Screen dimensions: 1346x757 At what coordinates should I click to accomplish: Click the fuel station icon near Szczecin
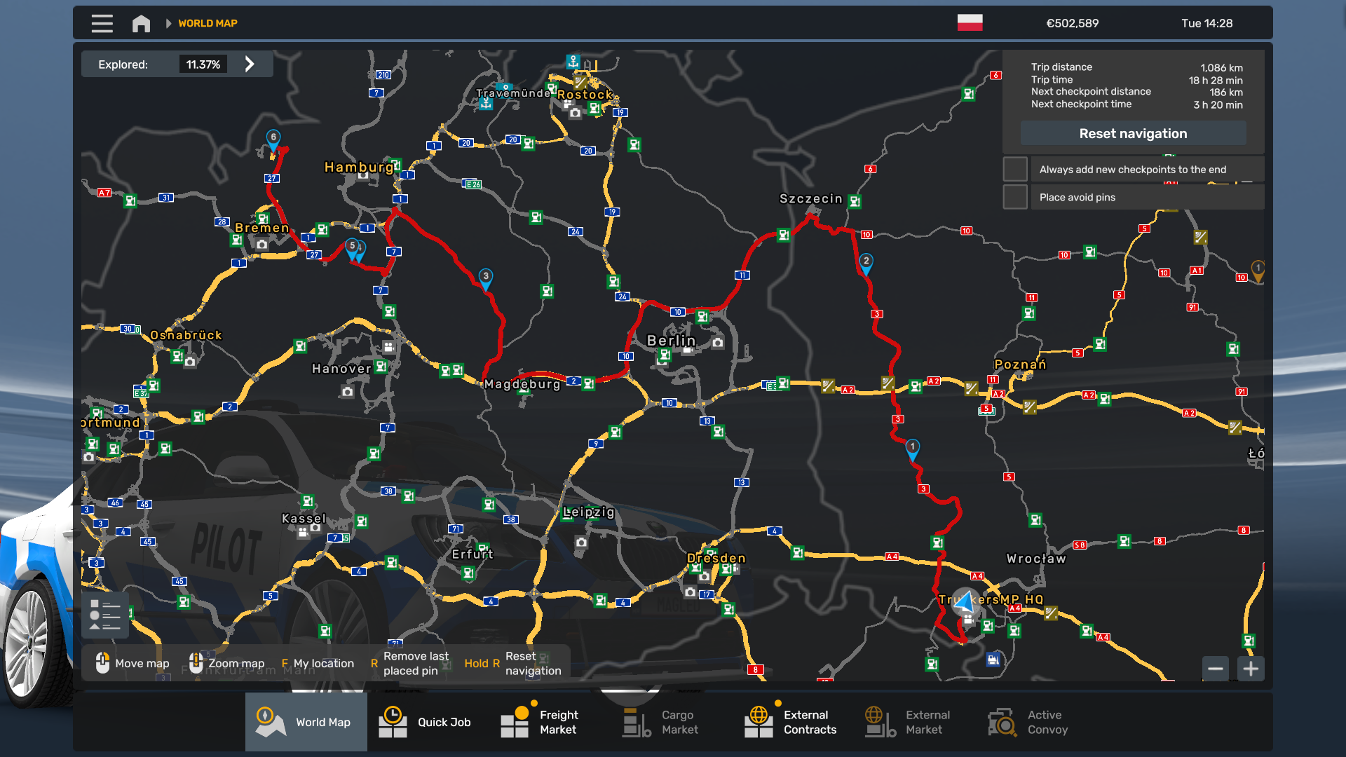pyautogui.click(x=855, y=202)
